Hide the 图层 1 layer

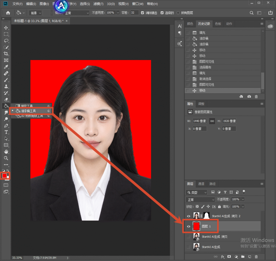[188, 226]
